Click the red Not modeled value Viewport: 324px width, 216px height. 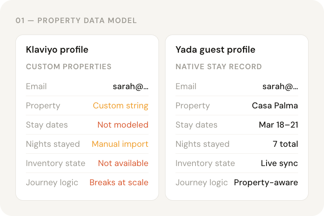coord(123,125)
